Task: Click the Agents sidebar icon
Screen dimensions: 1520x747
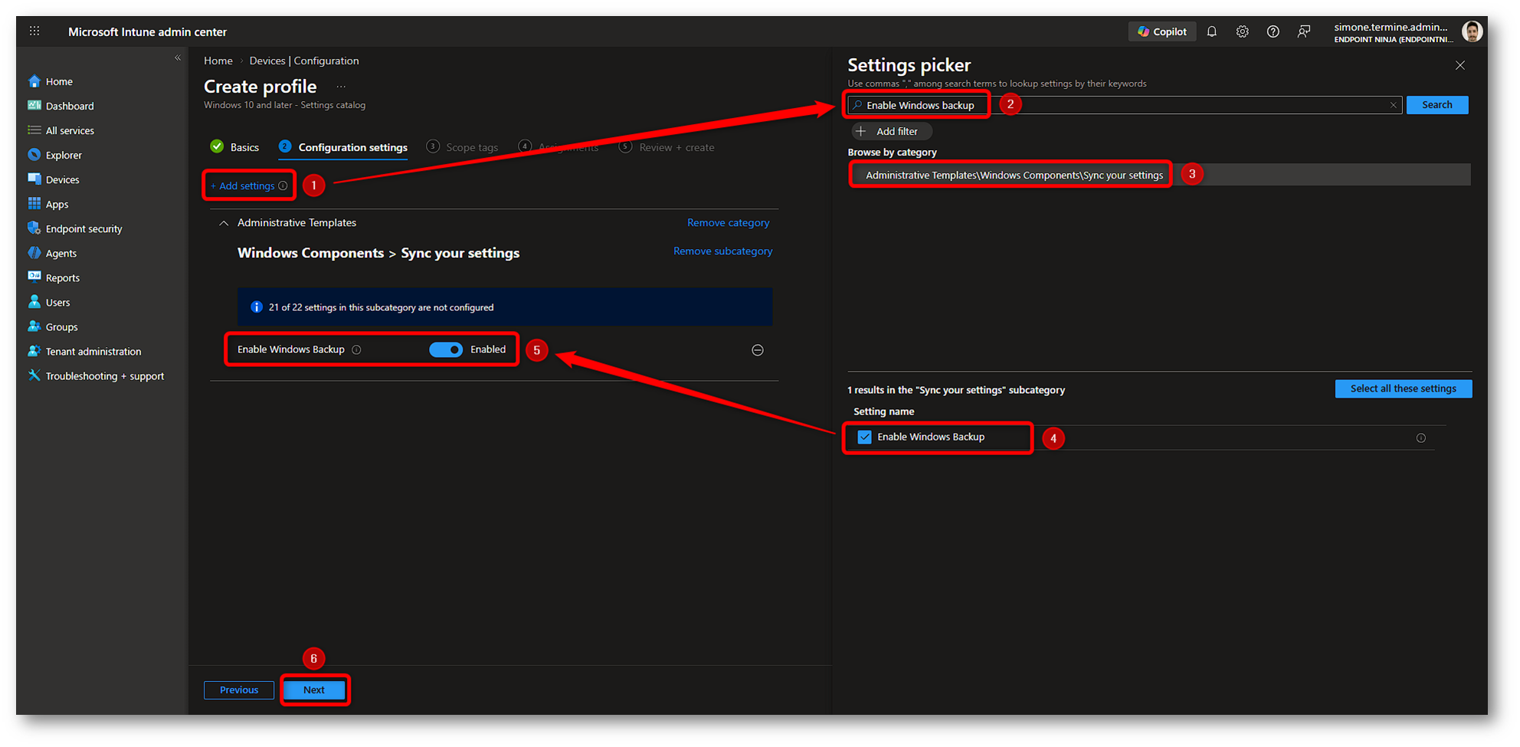Action: (34, 253)
